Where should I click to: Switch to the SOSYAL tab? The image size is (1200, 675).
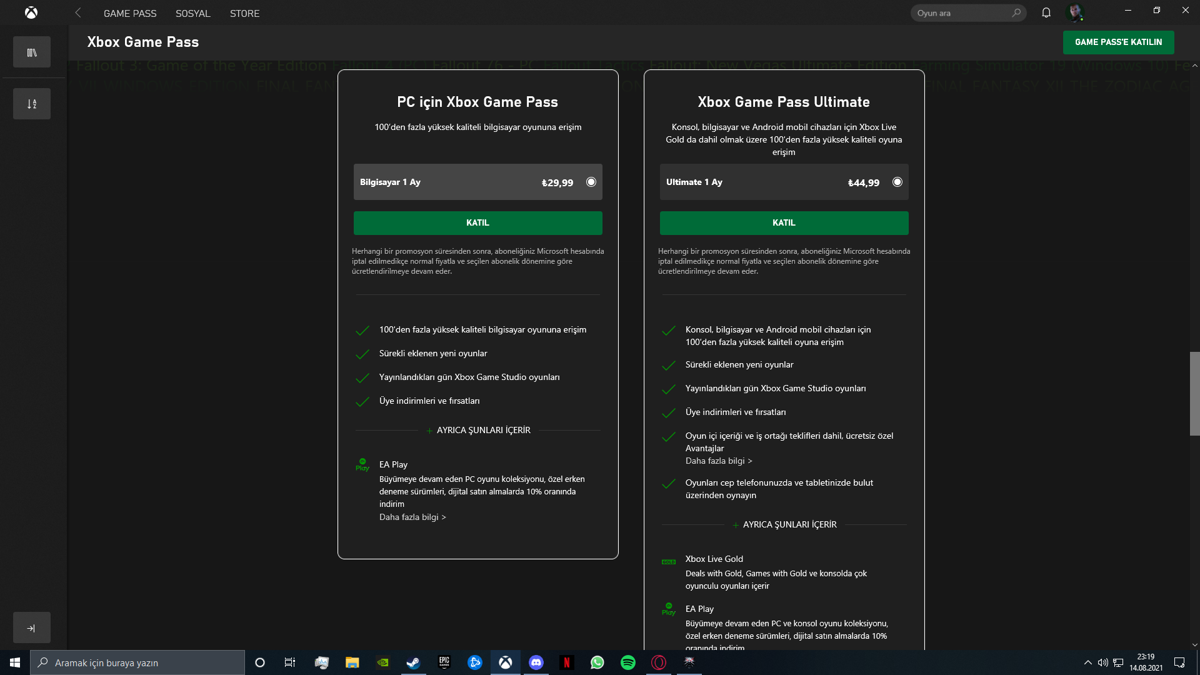coord(192,13)
